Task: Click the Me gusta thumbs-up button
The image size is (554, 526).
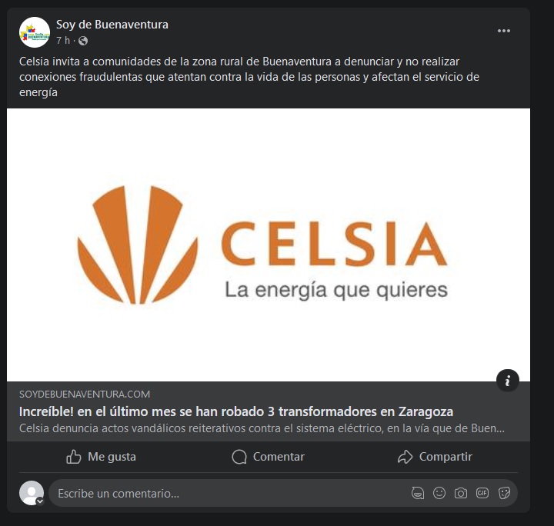Action: (101, 457)
